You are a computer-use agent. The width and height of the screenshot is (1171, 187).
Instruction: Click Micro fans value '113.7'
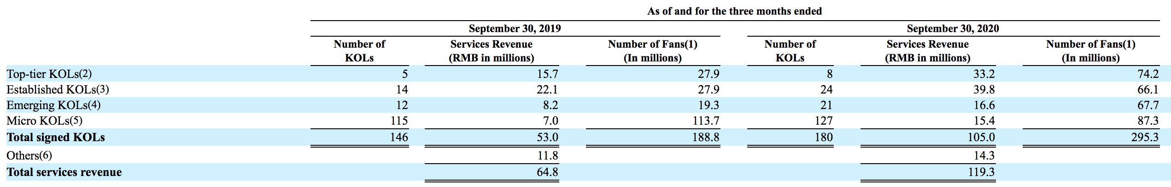(x=706, y=121)
